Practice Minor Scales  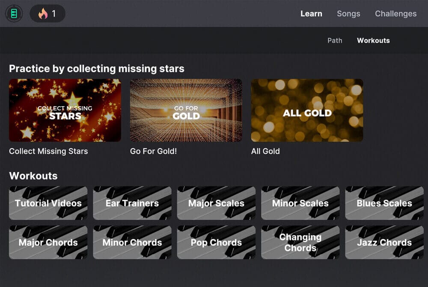click(300, 203)
